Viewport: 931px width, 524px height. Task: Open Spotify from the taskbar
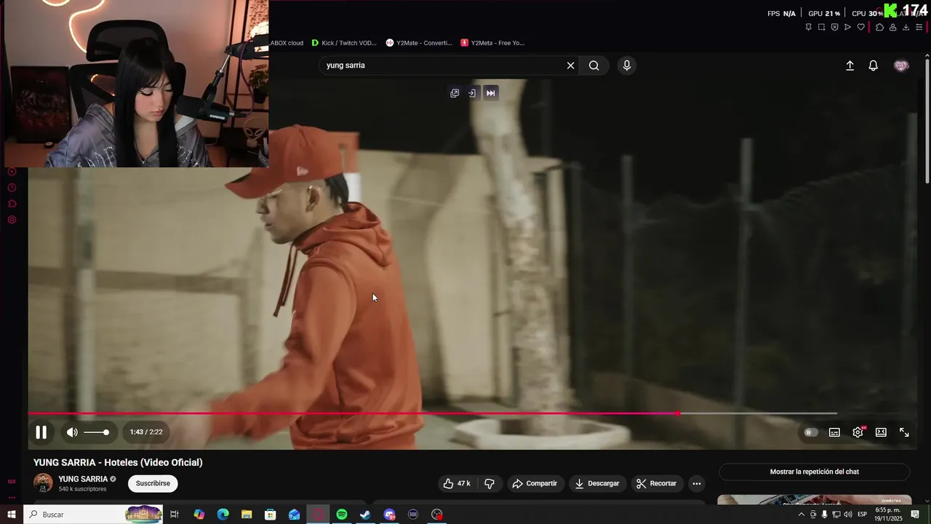tap(342, 515)
